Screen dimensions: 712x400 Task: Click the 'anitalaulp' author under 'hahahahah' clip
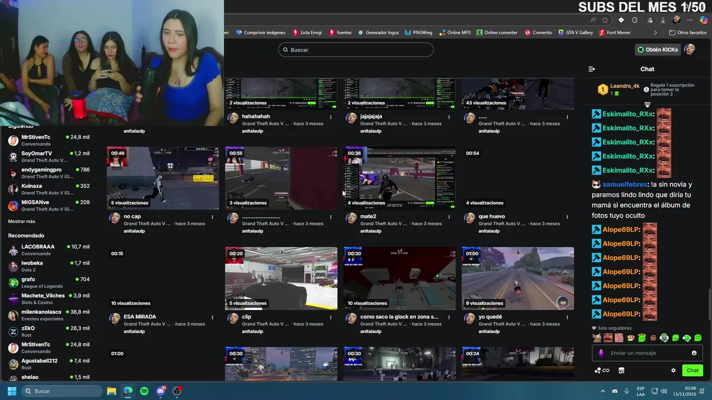(x=253, y=131)
